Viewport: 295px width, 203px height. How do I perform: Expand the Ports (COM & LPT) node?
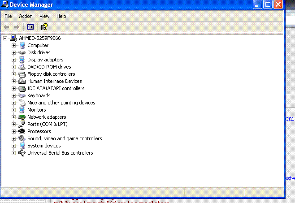point(13,124)
